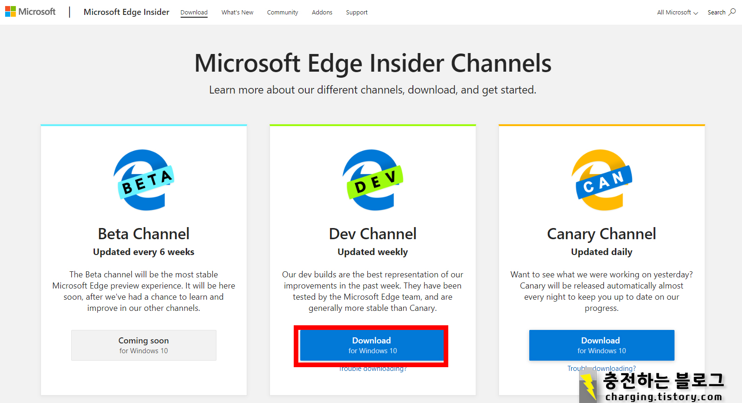Click the Dev Channel heading
The height and width of the screenshot is (403, 742).
pos(373,234)
